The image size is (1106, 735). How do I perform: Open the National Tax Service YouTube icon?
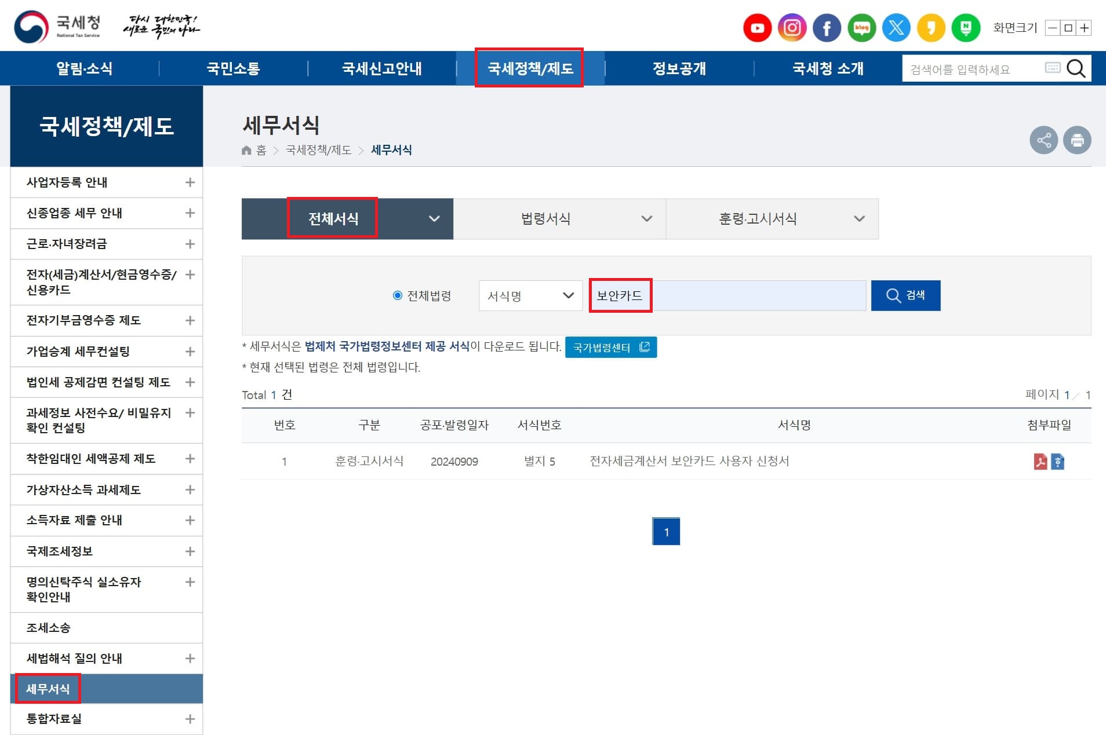(757, 27)
